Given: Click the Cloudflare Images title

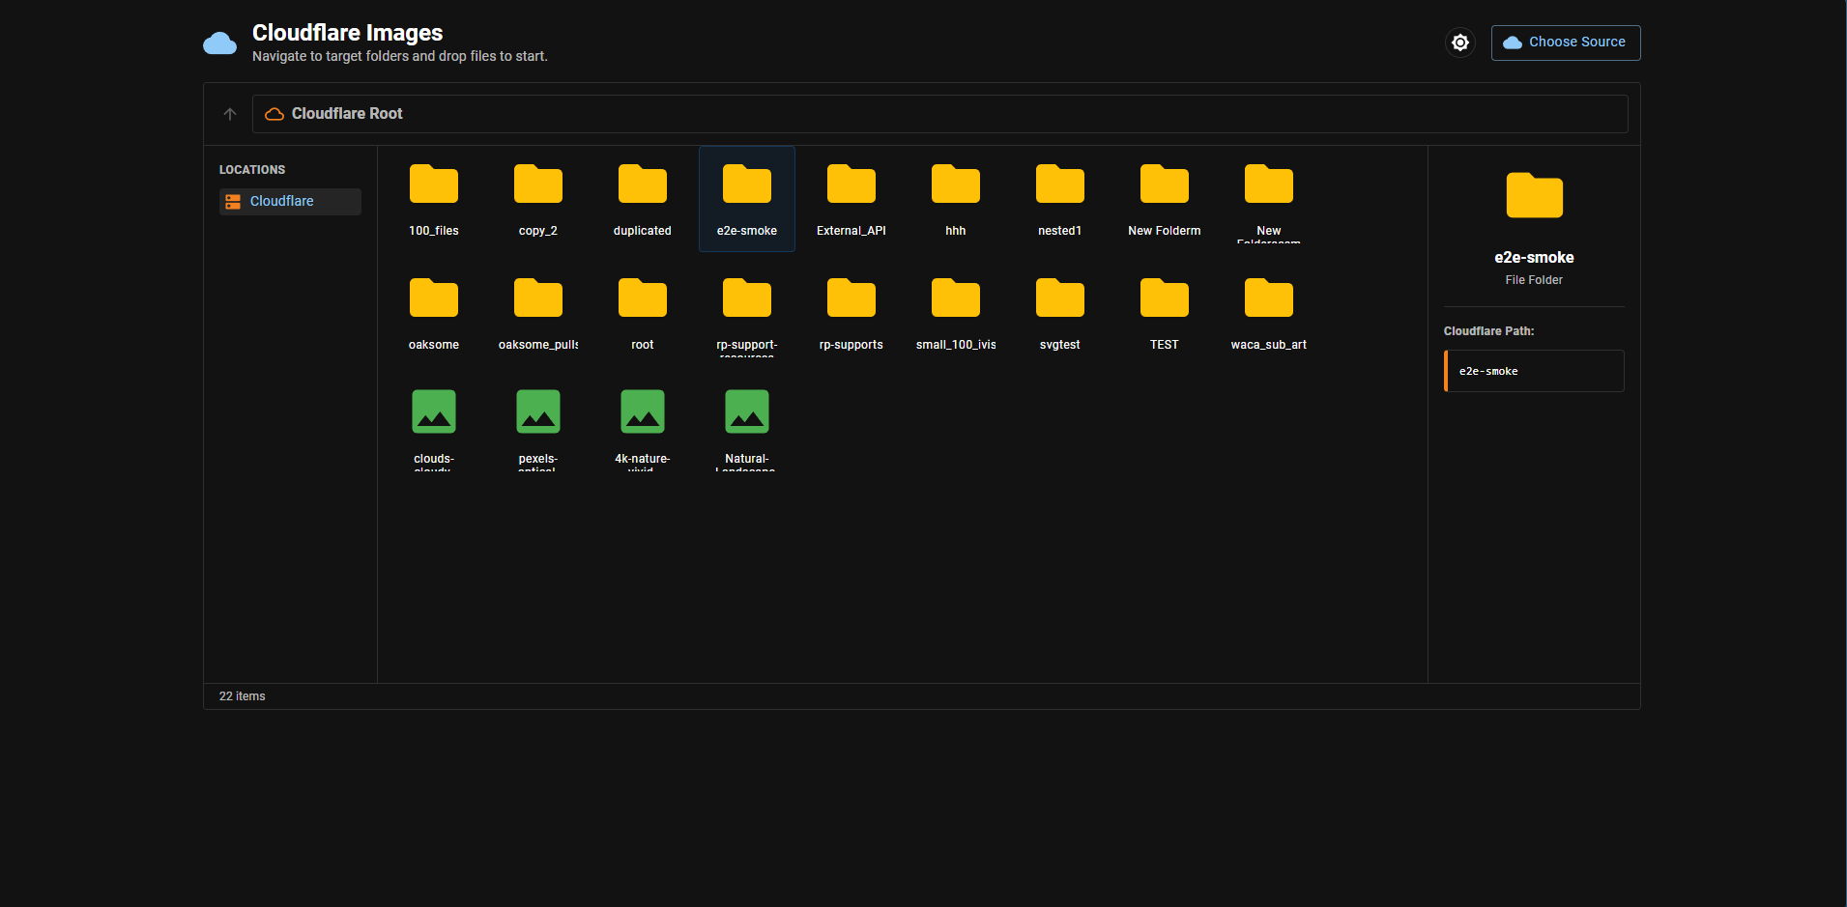Looking at the screenshot, I should [347, 33].
